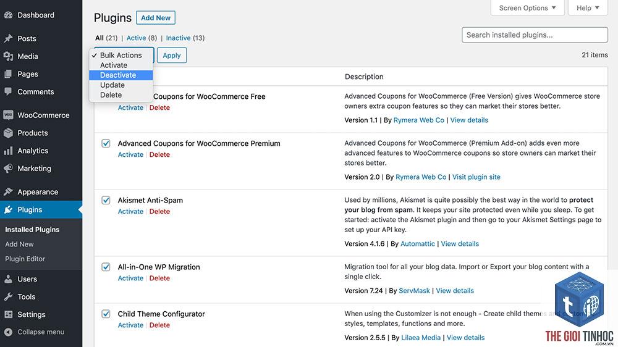Viewport: 618px width, 347px height.
Task: Open Installed Plugins submenu item
Action: pyautogui.click(x=32, y=230)
